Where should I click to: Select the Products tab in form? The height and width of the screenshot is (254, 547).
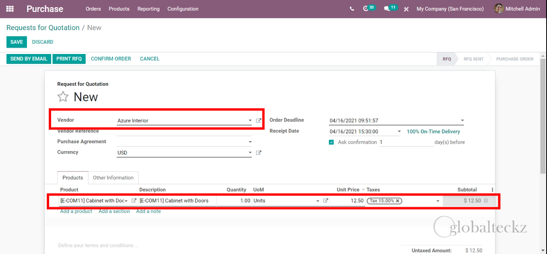(x=73, y=178)
